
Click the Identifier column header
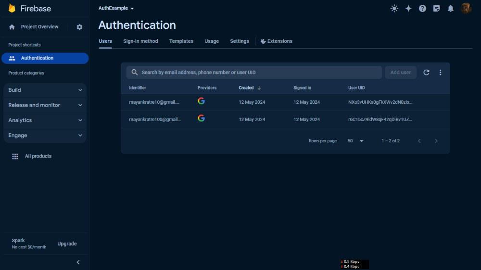[x=138, y=88]
